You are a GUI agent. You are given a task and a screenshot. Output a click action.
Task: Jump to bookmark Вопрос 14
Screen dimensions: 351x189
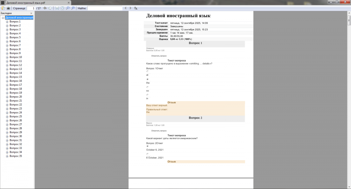pos(16,73)
